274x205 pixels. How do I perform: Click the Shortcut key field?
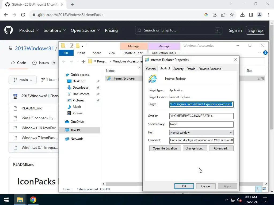click(x=201, y=124)
